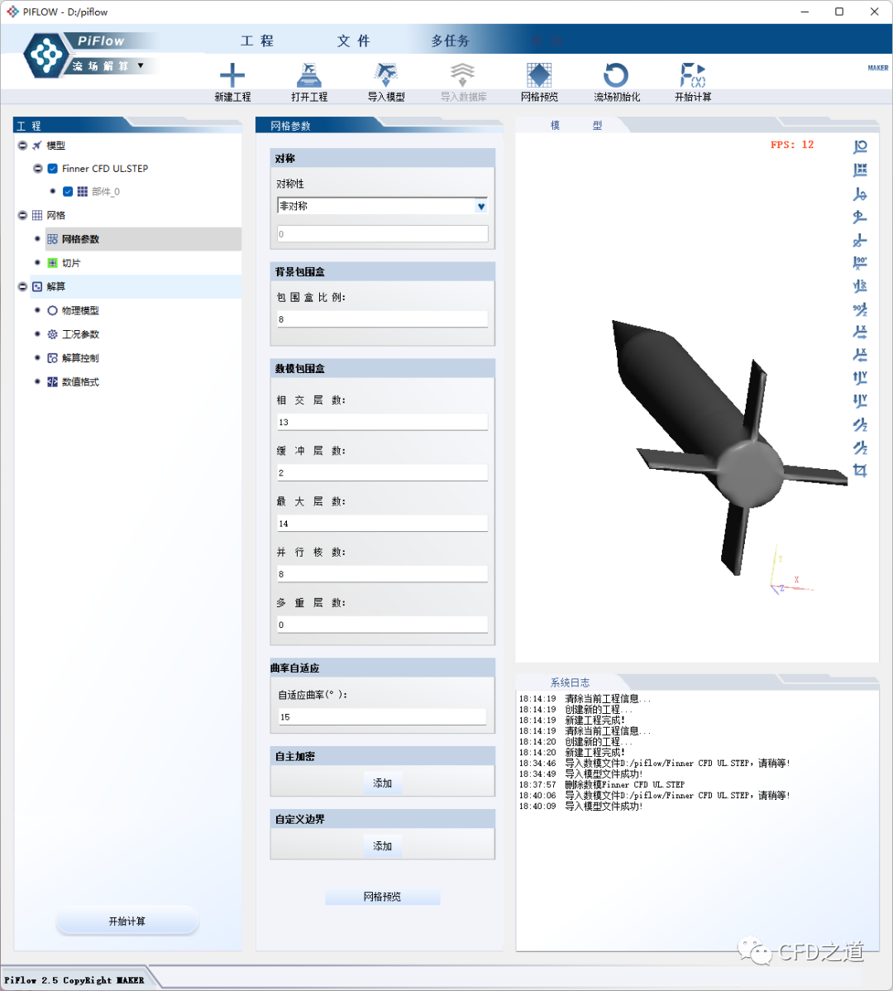Click the rotate 90° about Y icon
Screen dimensions: 893x991
[860, 285]
